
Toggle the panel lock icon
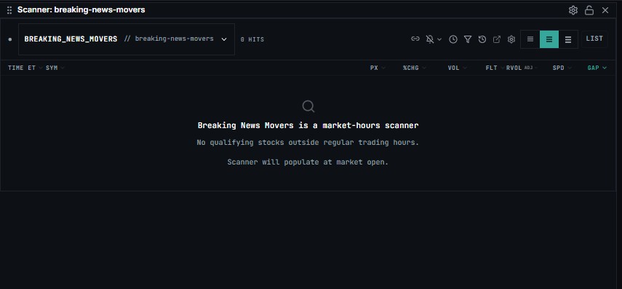(x=589, y=10)
